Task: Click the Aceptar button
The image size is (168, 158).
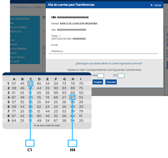Action: coord(98,82)
